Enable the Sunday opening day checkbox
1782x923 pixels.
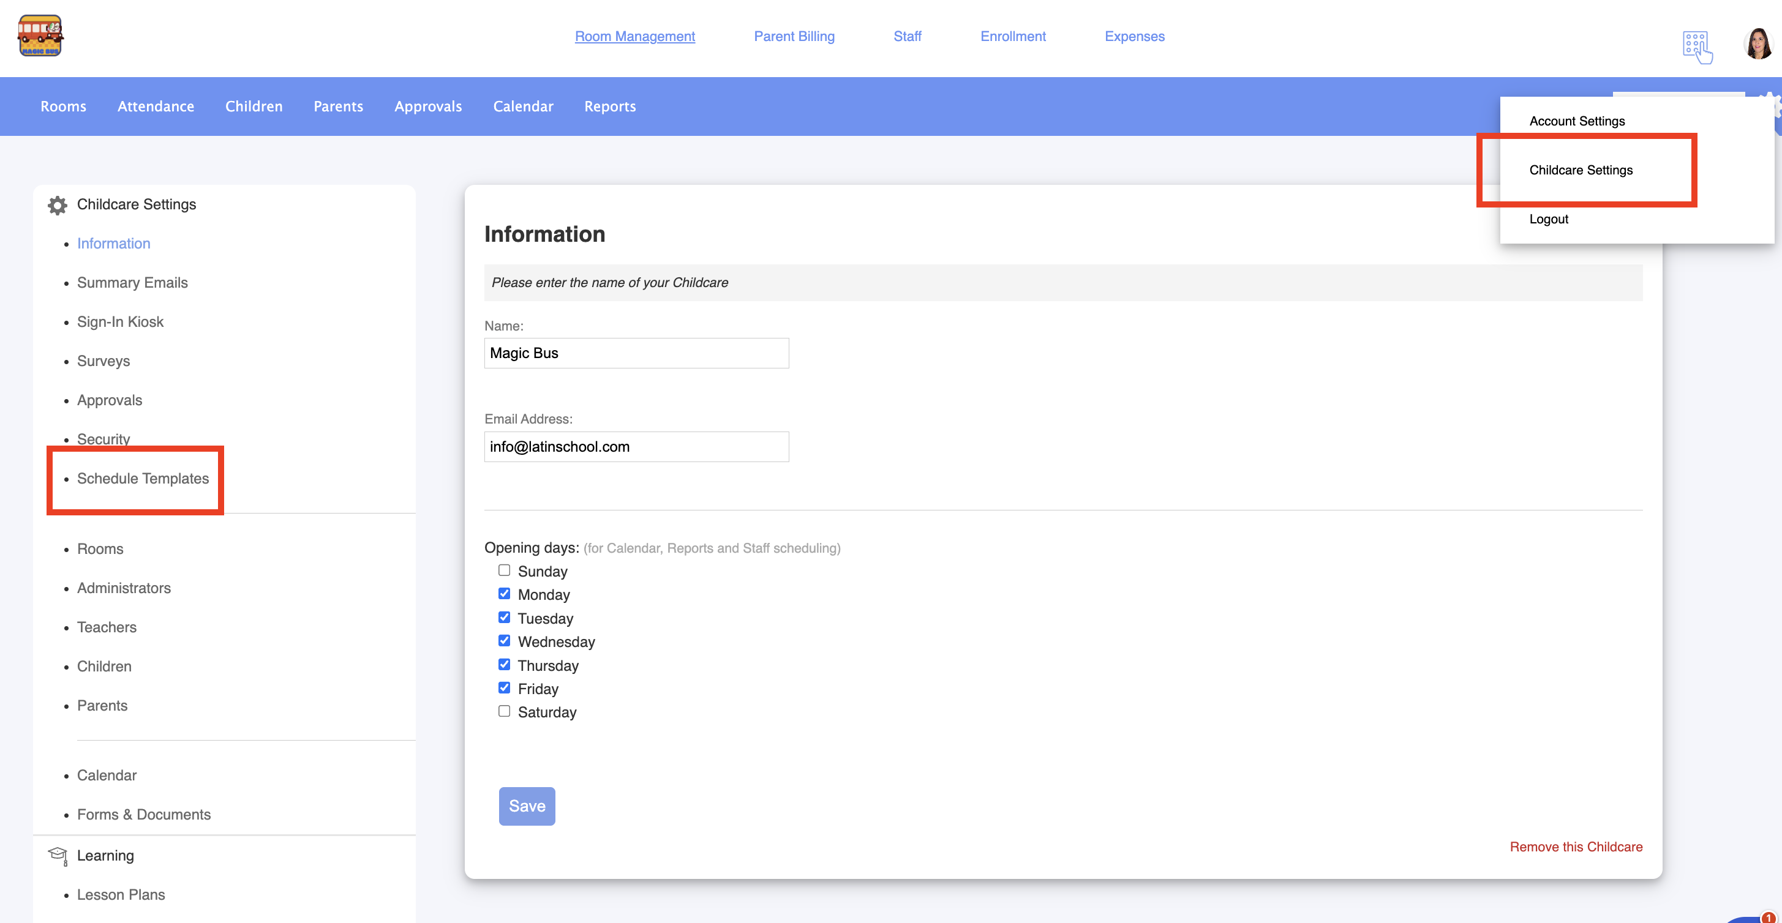point(505,570)
